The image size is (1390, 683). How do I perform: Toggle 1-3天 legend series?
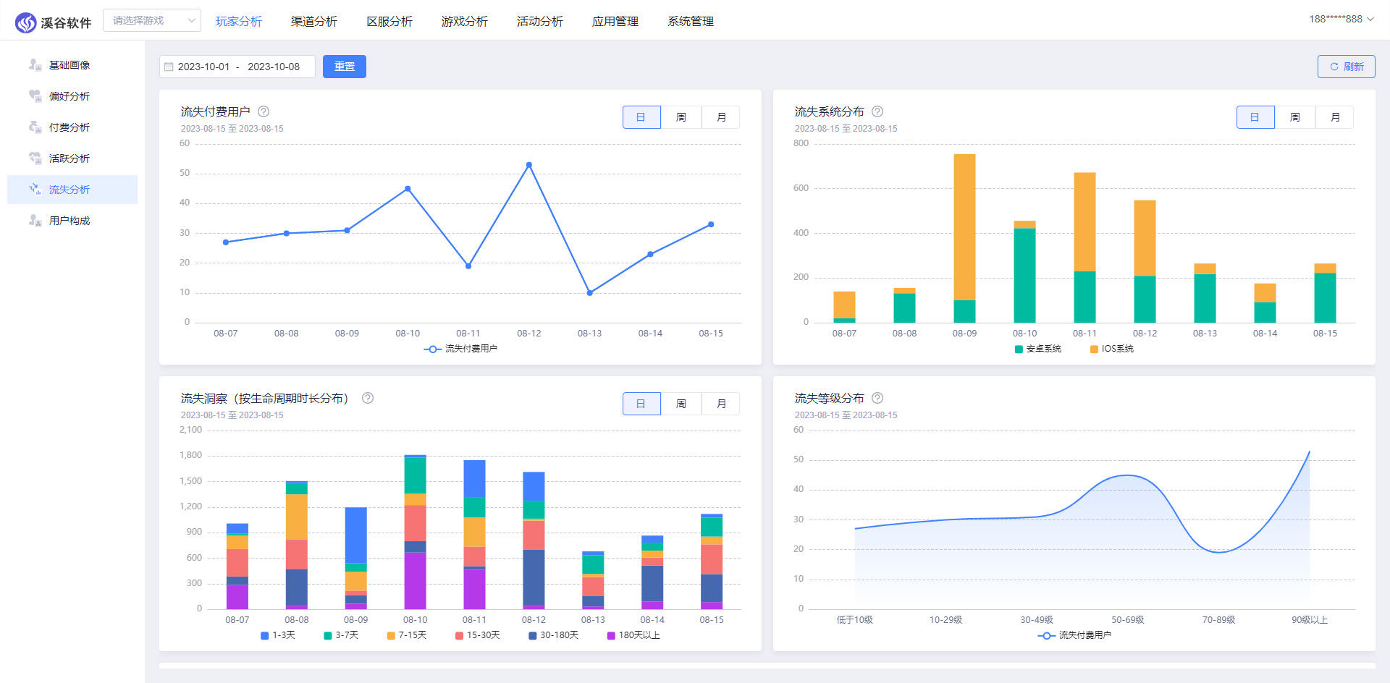point(278,635)
